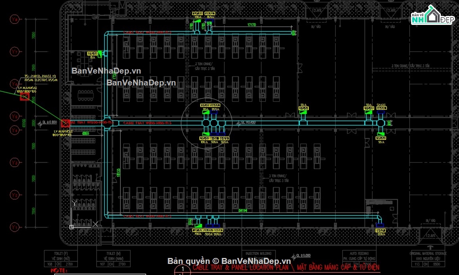Select the Y3 grid axis bubble

tap(15, 163)
